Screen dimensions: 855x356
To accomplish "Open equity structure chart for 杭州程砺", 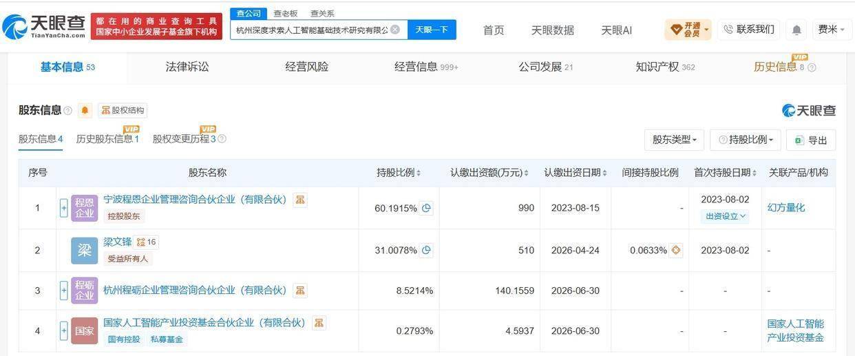I will (x=300, y=291).
